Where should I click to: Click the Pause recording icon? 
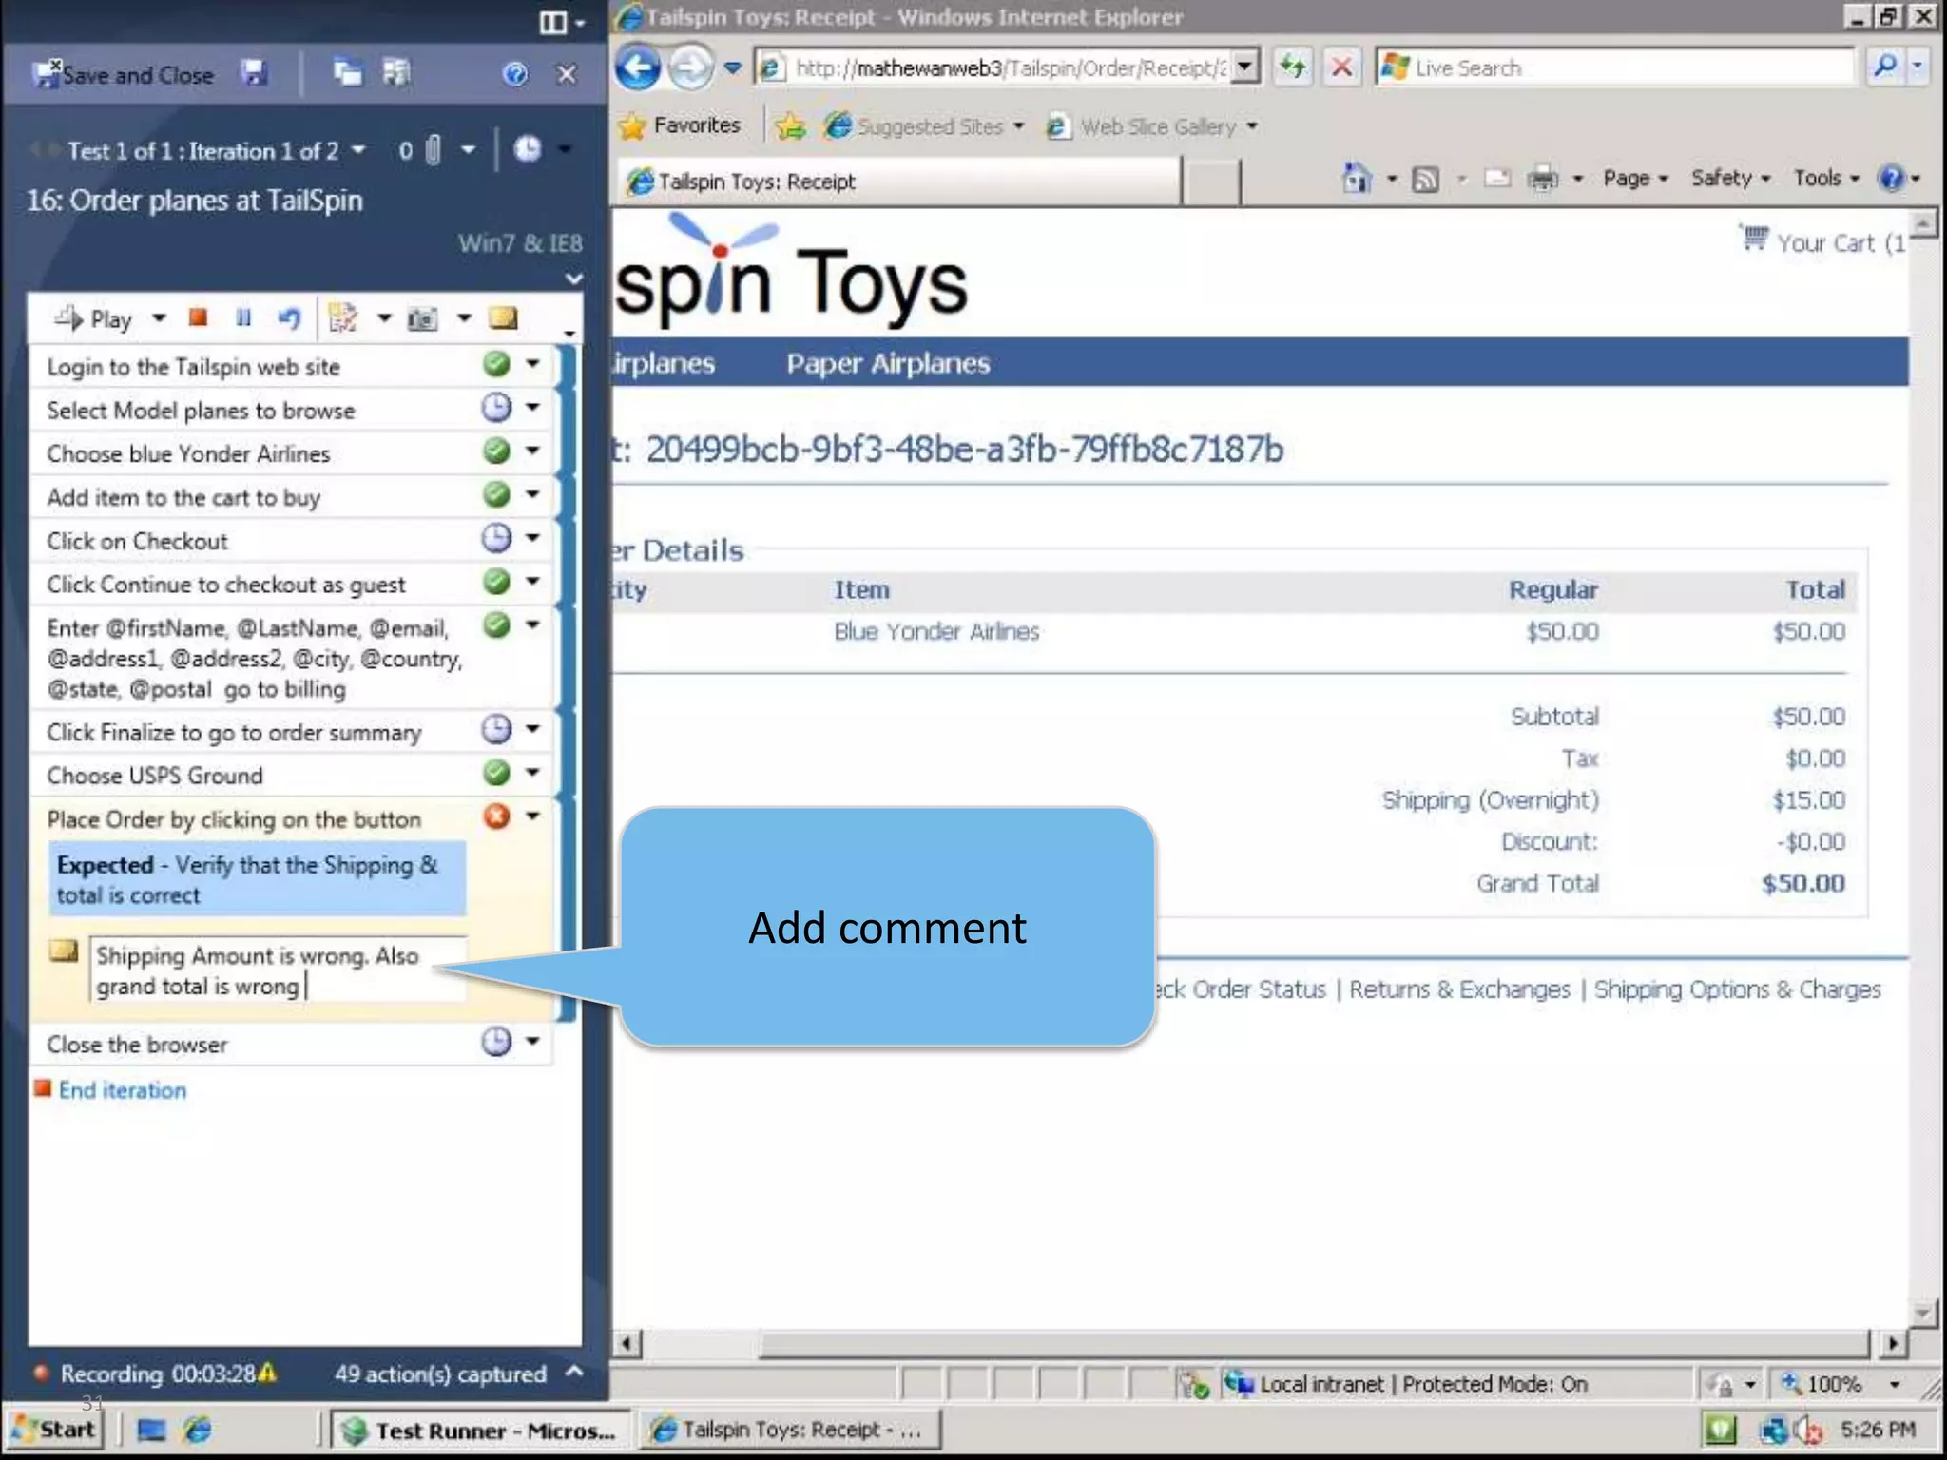pos(243,317)
